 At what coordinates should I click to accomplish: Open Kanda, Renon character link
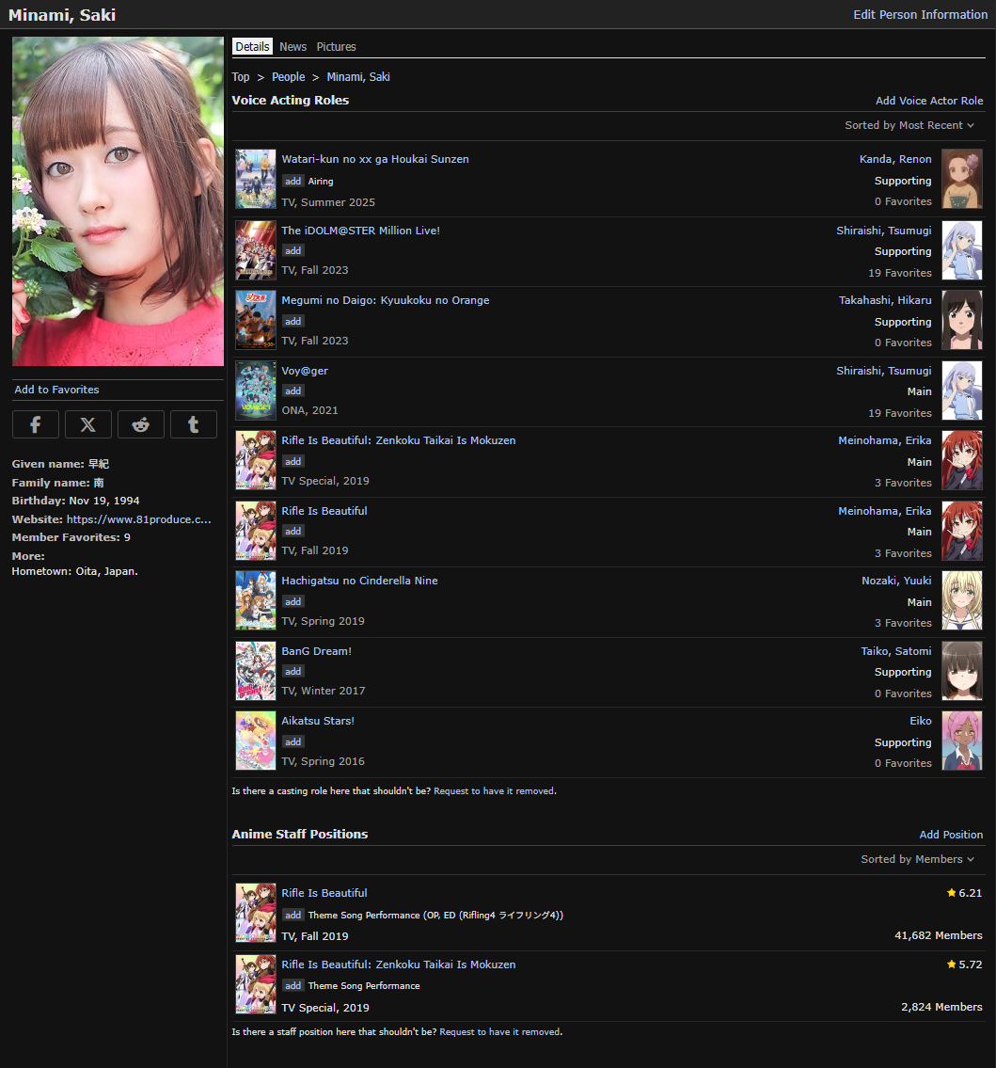click(895, 159)
